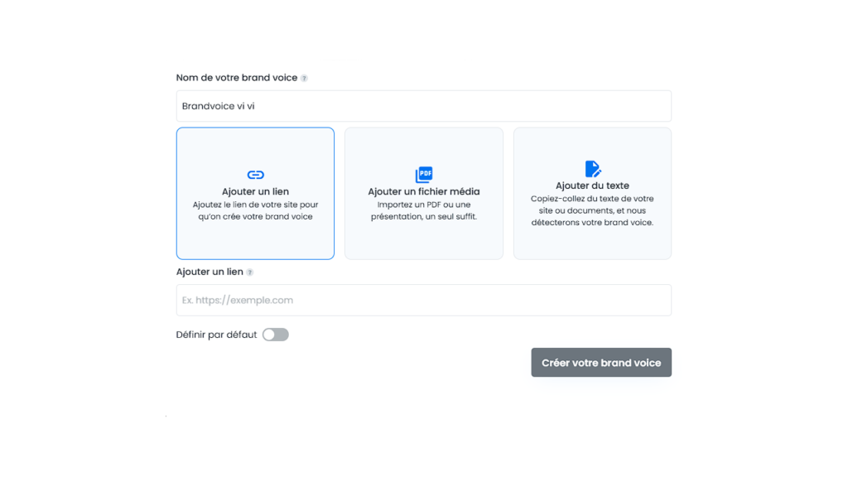Click description "Importez un PDF ou une présentation"
848x477 pixels.
coord(424,210)
